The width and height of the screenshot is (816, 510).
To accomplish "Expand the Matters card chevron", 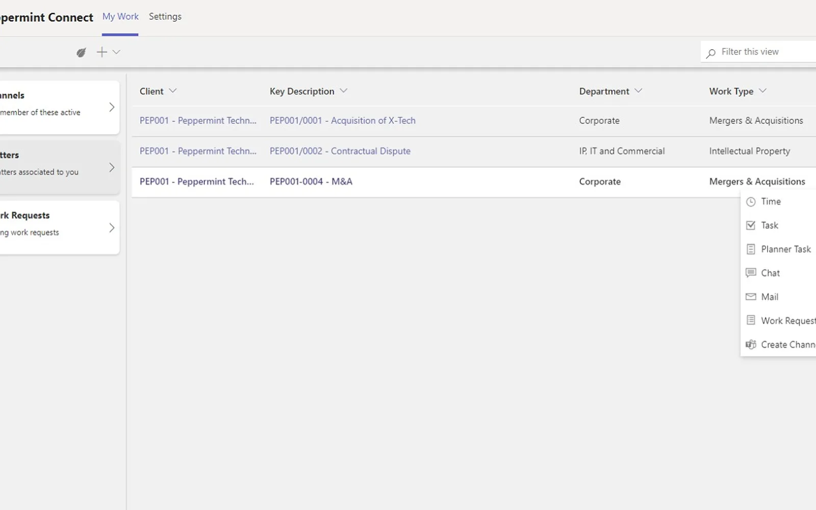I will pyautogui.click(x=112, y=167).
